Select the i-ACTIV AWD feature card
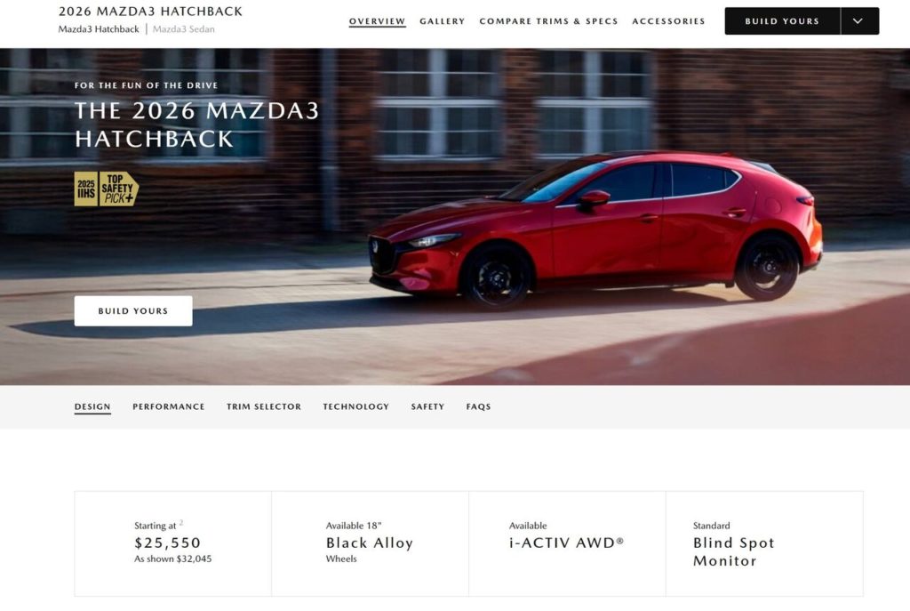The image size is (910, 611). coord(567,543)
